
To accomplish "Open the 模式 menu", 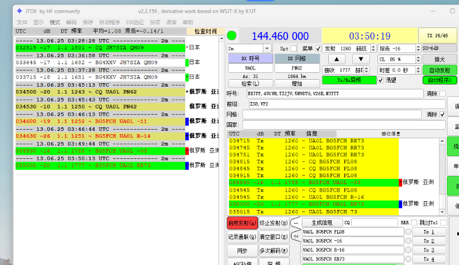I will [55, 22].
